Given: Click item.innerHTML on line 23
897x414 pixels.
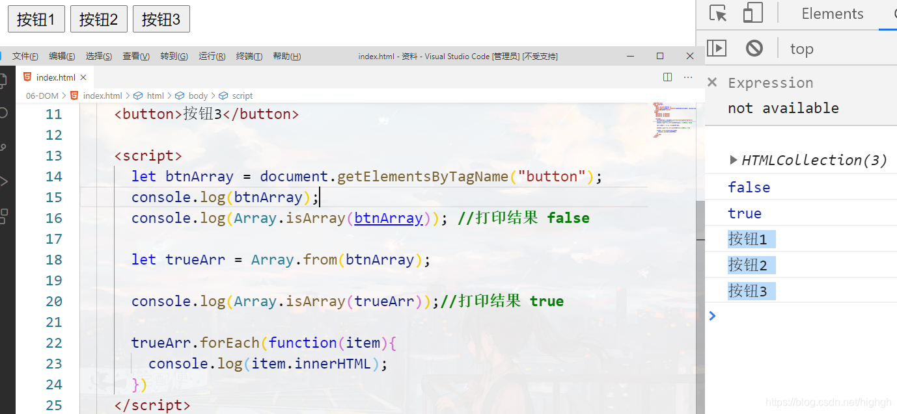Looking at the screenshot, I should click(311, 363).
